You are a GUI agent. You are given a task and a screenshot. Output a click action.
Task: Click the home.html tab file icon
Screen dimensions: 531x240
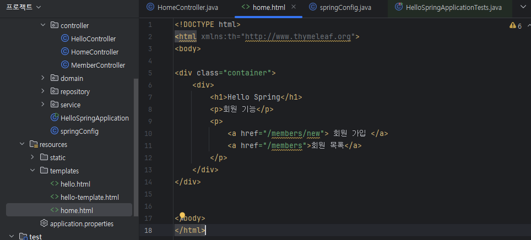[x=246, y=7]
